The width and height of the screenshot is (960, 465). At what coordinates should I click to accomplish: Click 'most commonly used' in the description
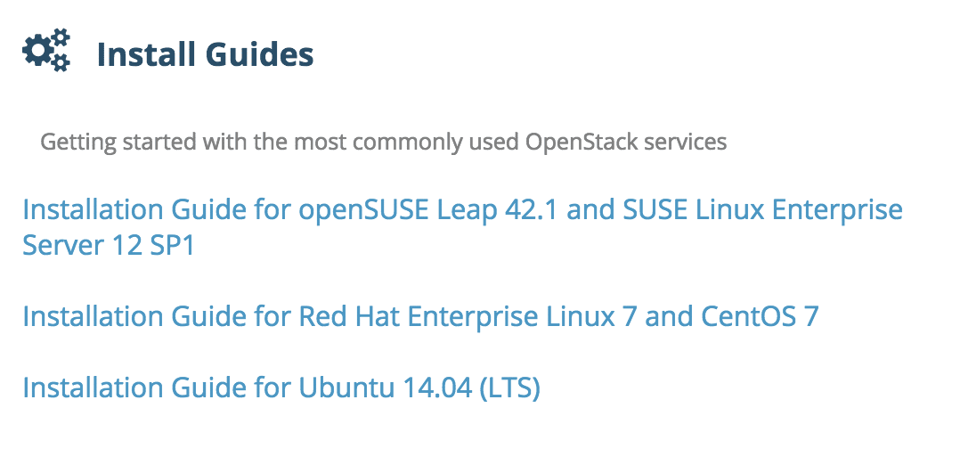[x=406, y=143]
